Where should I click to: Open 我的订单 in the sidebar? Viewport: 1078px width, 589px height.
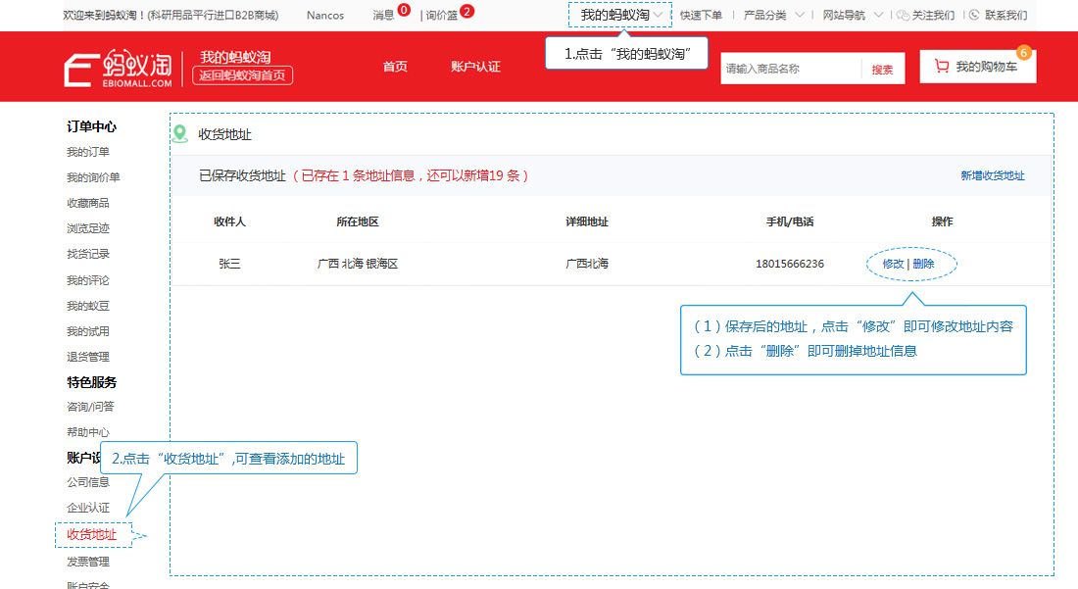pos(88,152)
